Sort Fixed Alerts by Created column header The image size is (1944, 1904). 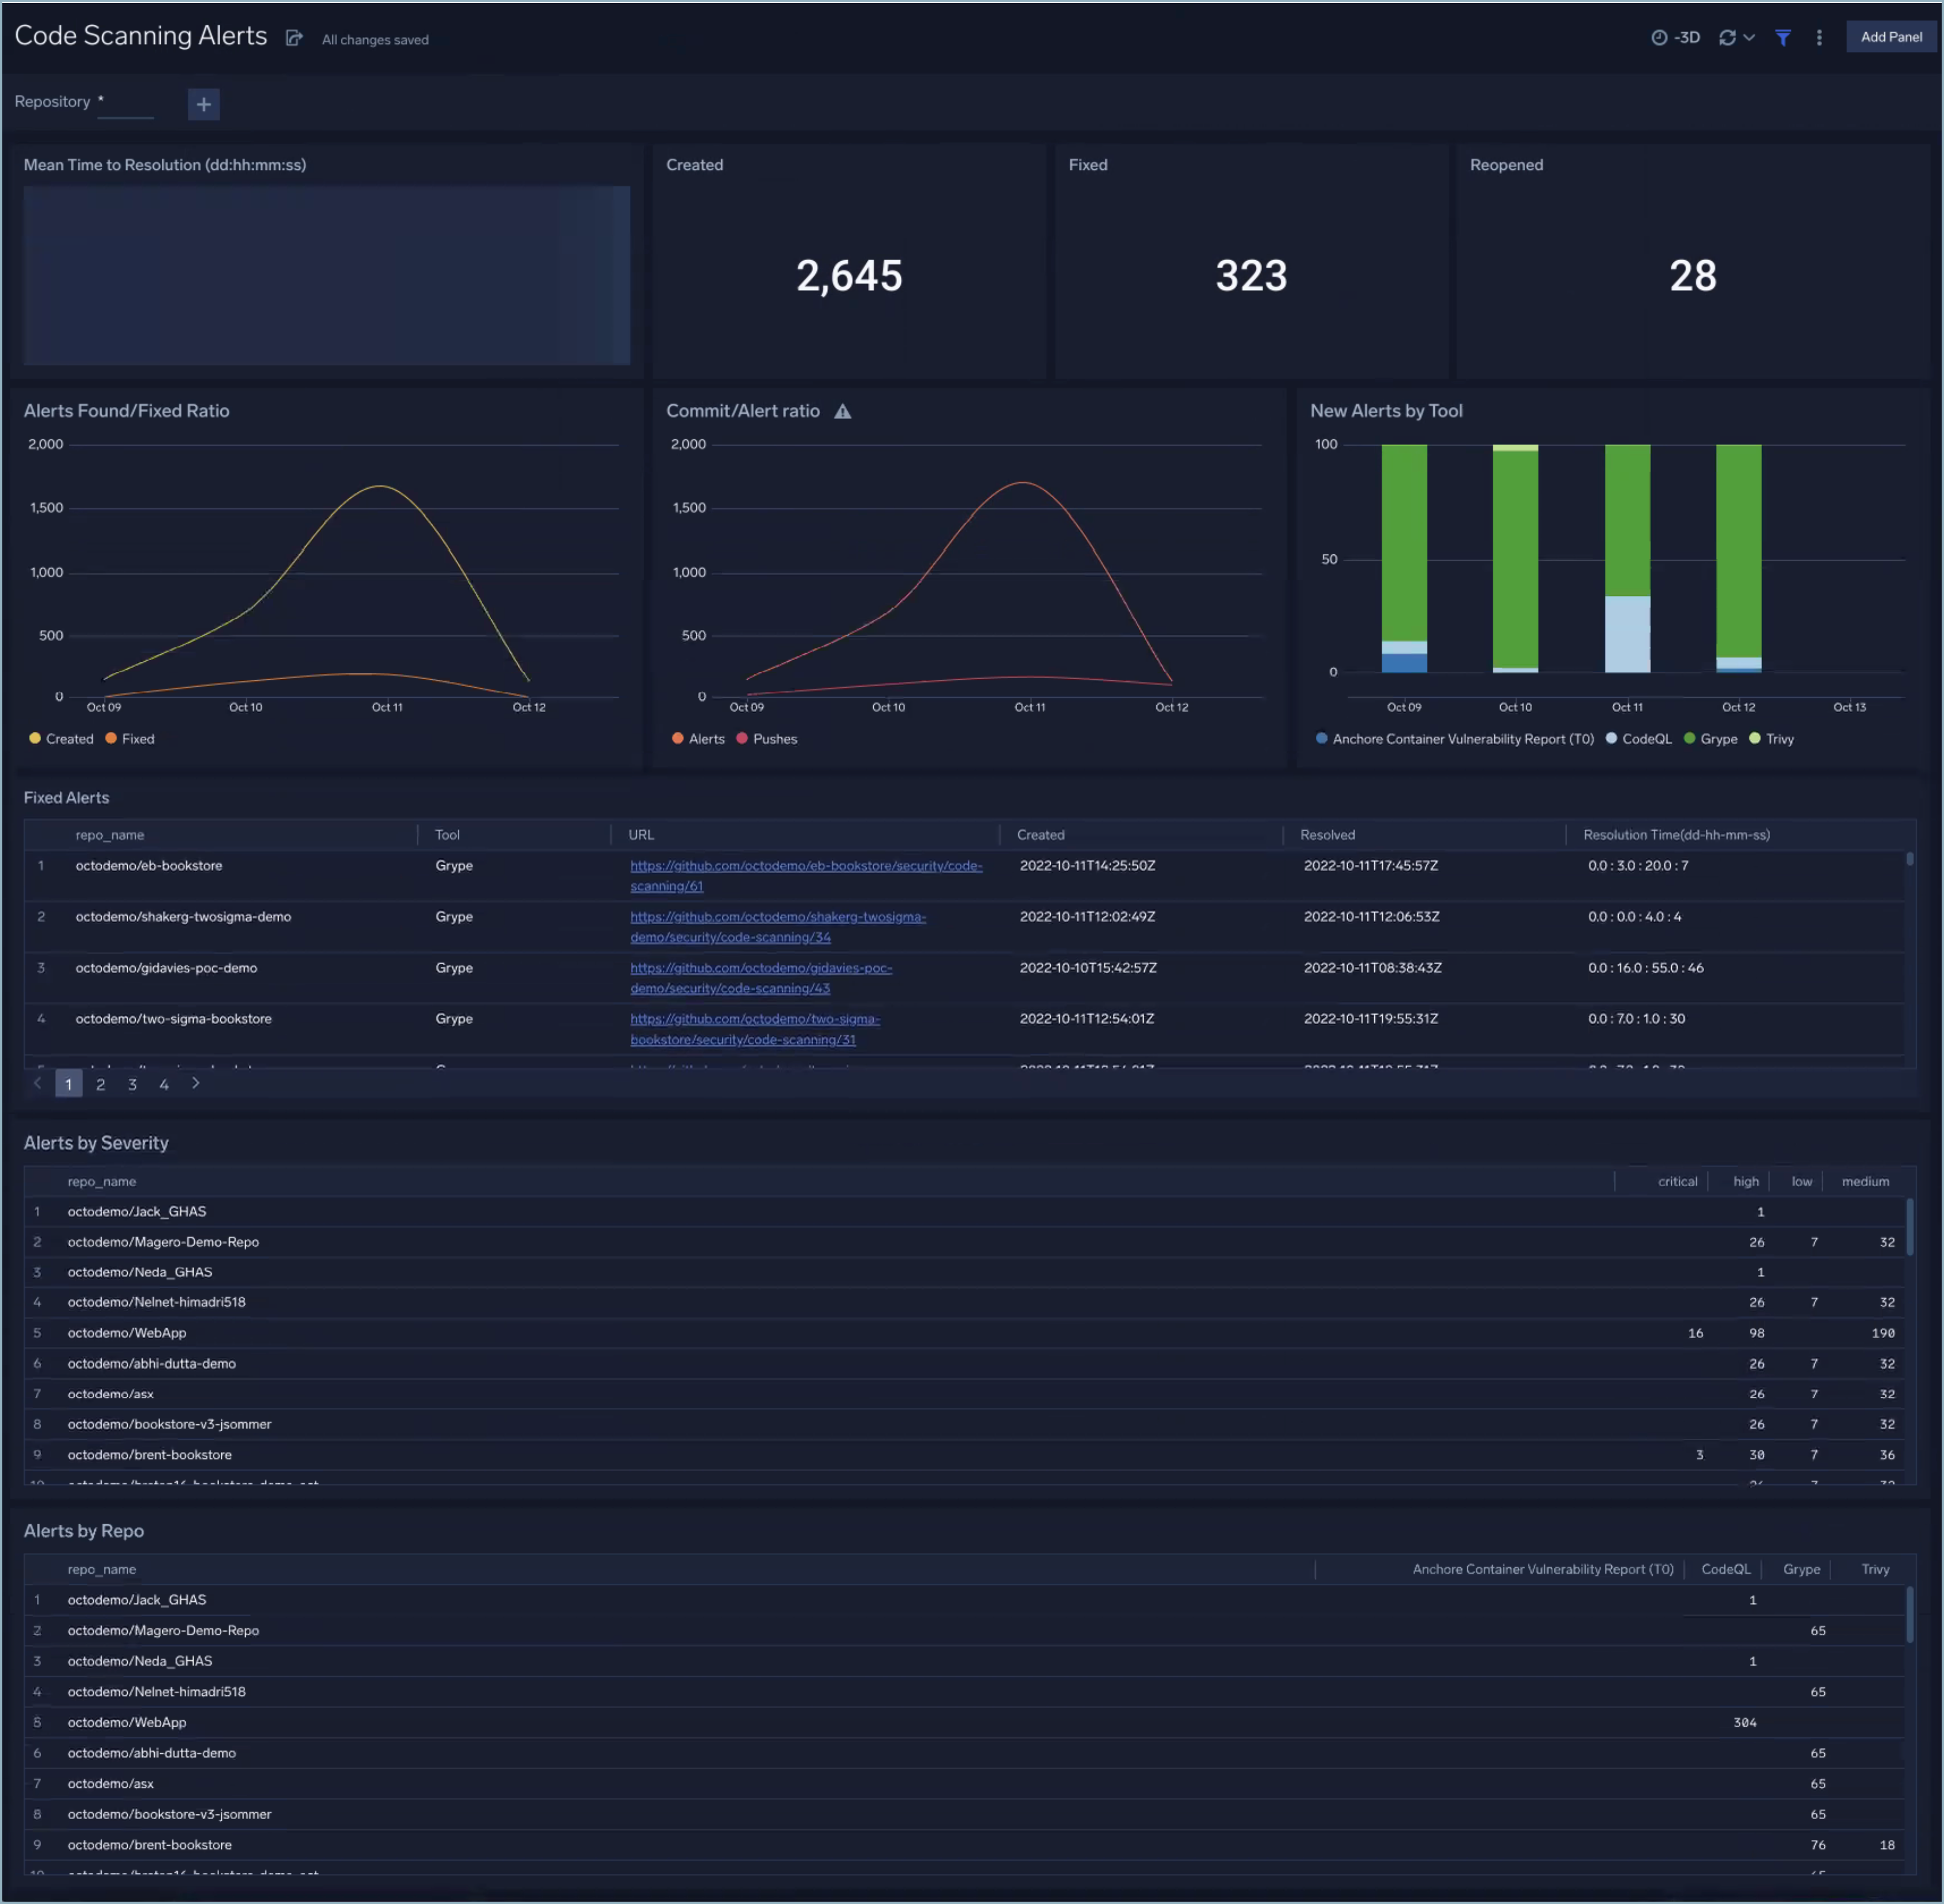point(1040,835)
